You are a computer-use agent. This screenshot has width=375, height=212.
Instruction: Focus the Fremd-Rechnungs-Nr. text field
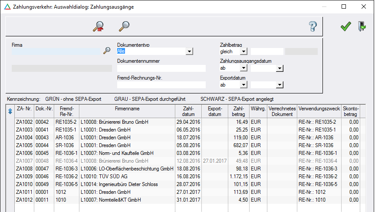[161, 85]
